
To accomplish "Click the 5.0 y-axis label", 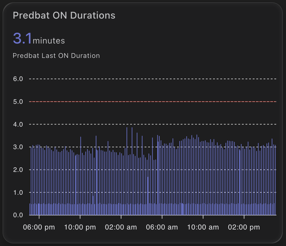I will coord(18,102).
